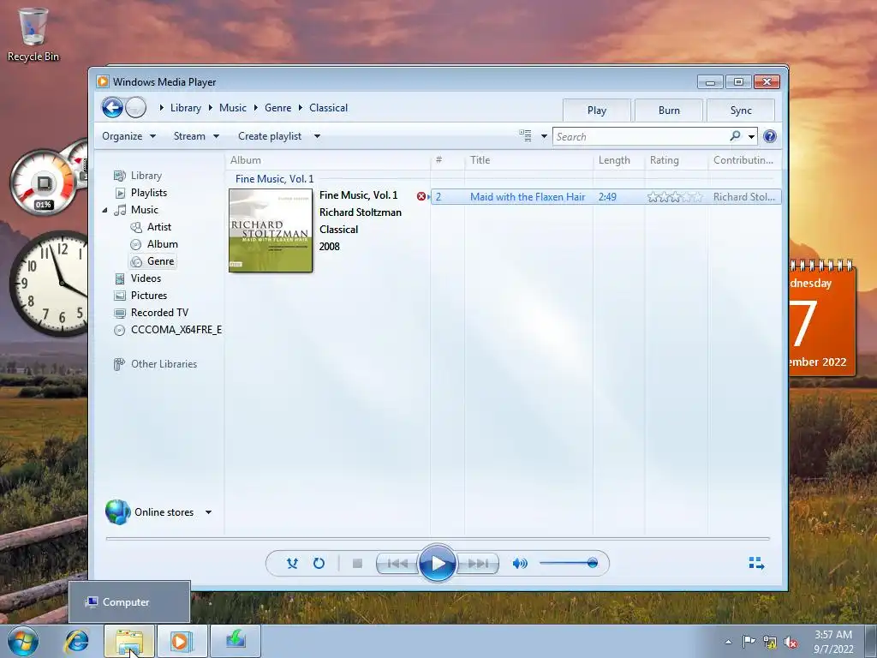
Task: Sort by the Rating column header
Action: coord(664,160)
